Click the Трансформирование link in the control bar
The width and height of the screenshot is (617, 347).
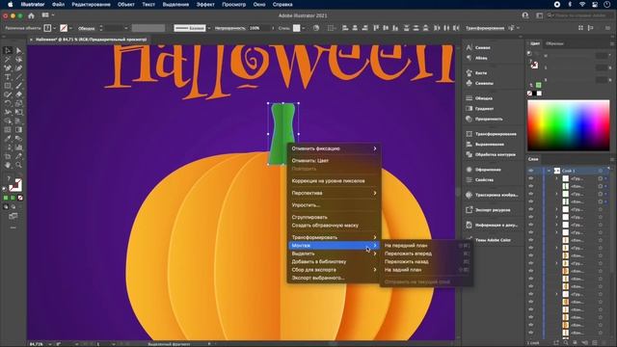[x=485, y=28]
